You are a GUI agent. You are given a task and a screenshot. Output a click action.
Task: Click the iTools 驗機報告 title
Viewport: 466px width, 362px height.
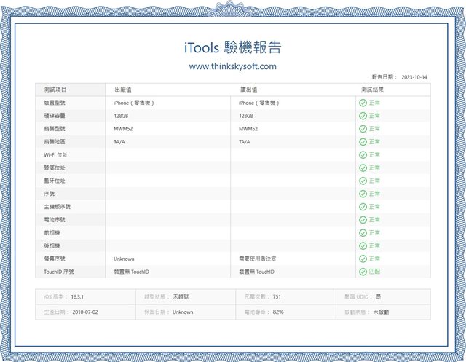233,47
